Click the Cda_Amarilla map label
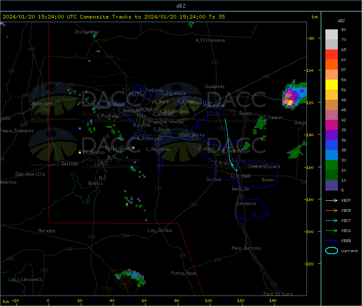The width and height of the screenshot is (362, 306). pyautogui.click(x=30, y=174)
